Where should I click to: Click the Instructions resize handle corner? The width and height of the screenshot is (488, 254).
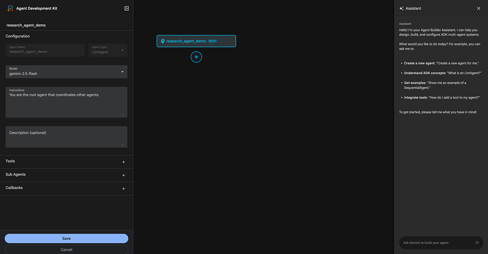(122, 115)
